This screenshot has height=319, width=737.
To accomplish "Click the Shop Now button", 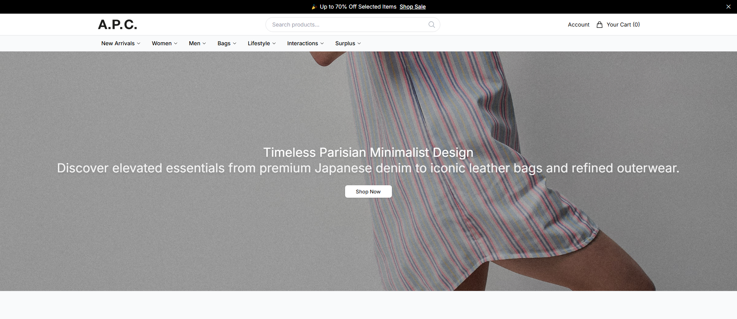I will pos(368,191).
